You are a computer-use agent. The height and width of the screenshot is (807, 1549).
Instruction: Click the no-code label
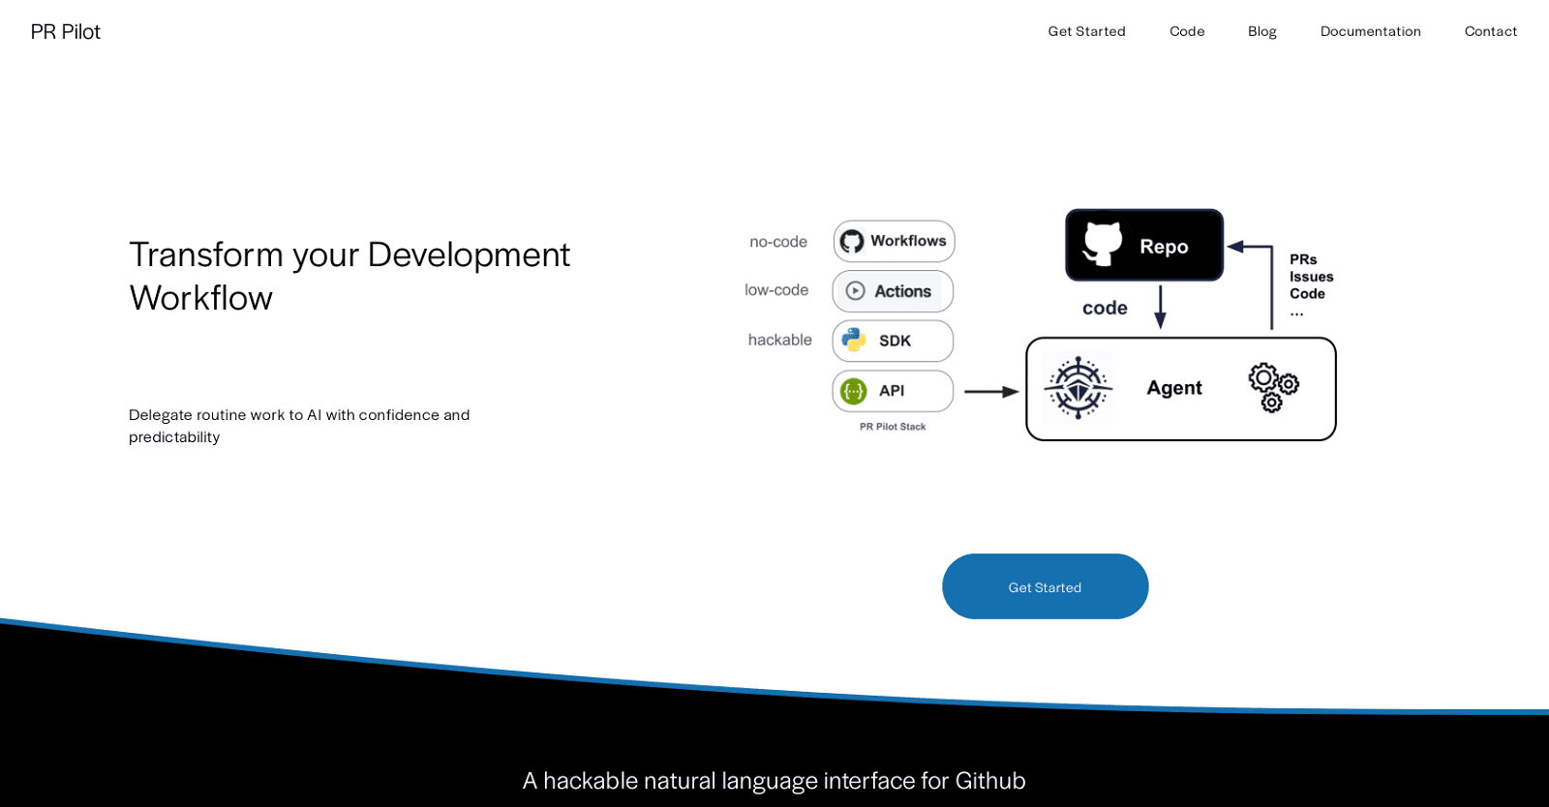pyautogui.click(x=778, y=242)
